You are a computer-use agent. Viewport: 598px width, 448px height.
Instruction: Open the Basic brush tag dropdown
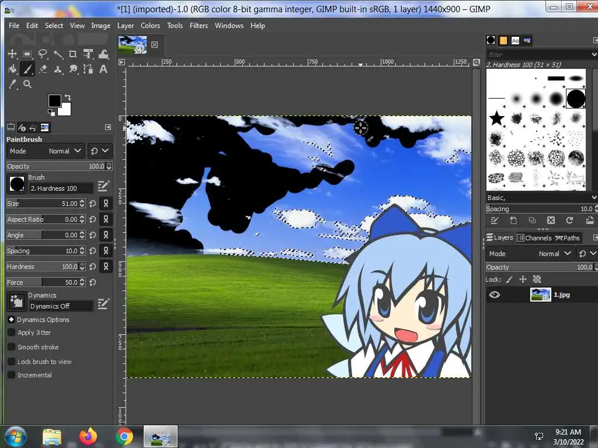pyautogui.click(x=541, y=198)
